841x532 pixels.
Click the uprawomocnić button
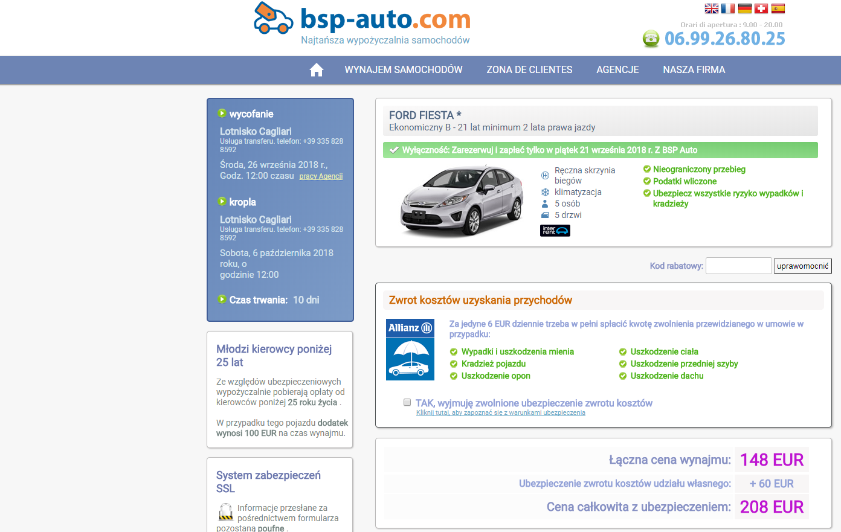pos(803,266)
